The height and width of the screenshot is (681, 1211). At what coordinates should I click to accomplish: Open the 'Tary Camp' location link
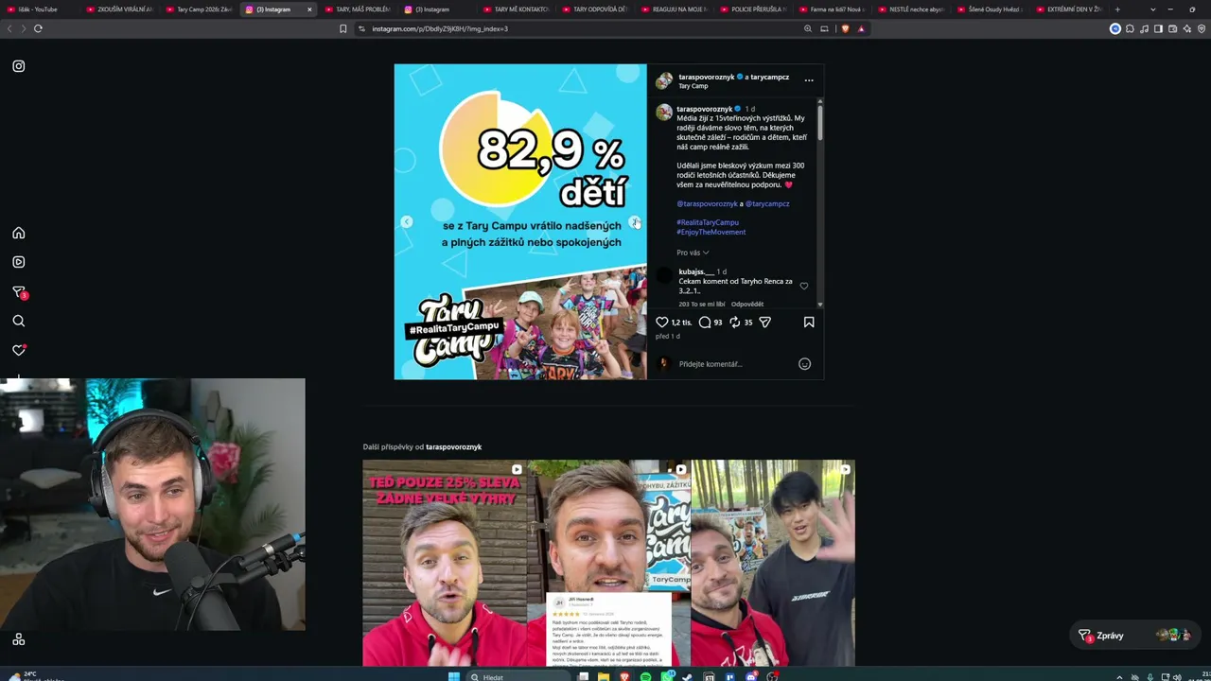tap(693, 86)
